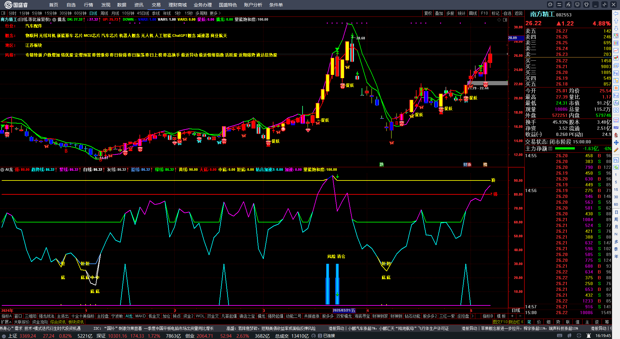Click minus button to shrink chart
Viewport: 620px width, 339px height.
click(520, 316)
